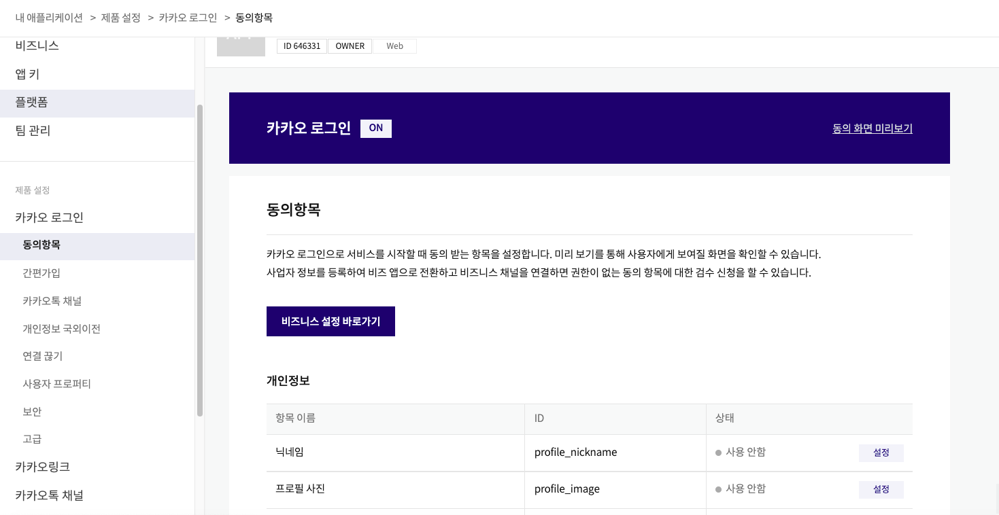This screenshot has width=999, height=515.
Task: Click 설정 for the 닉네임 row
Action: [x=881, y=452]
